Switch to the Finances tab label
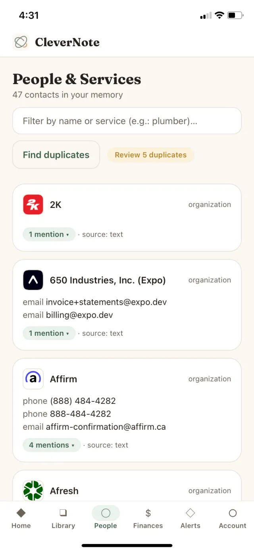This screenshot has width=254, height=552. click(x=148, y=526)
